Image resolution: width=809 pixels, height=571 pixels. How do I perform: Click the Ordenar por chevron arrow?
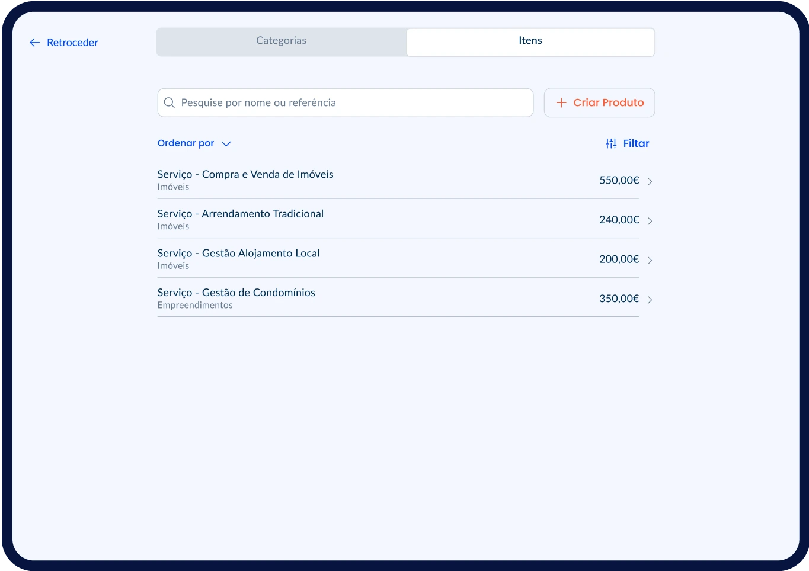coord(226,144)
